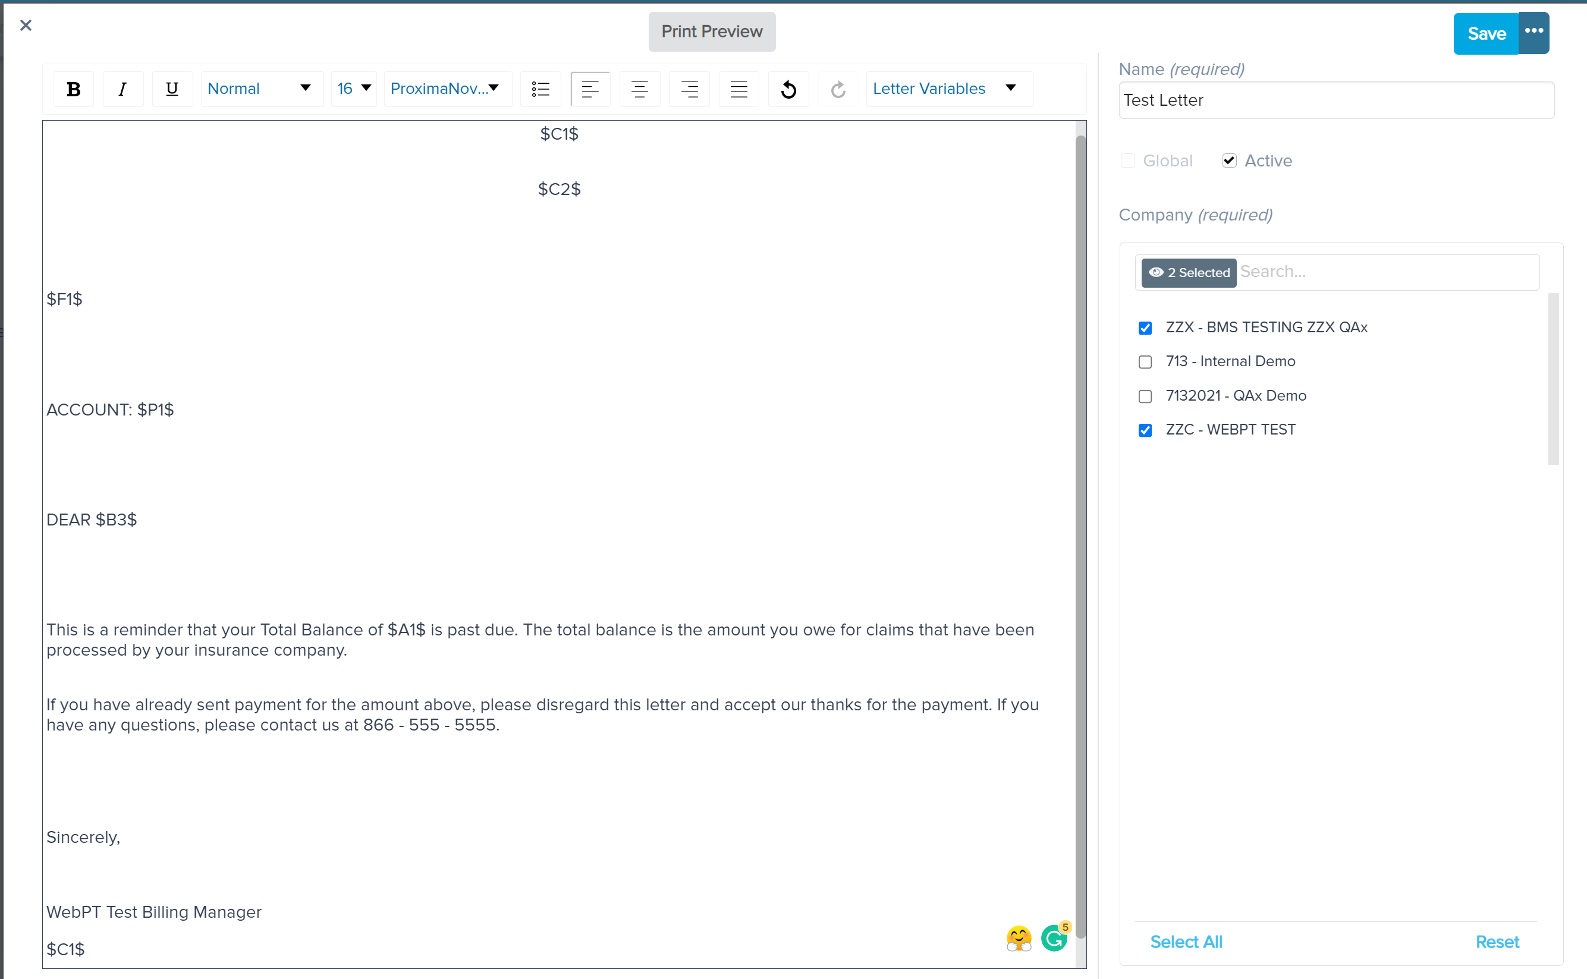Open the ProximaNova font dropdown
Image resolution: width=1587 pixels, height=979 pixels.
pos(447,89)
